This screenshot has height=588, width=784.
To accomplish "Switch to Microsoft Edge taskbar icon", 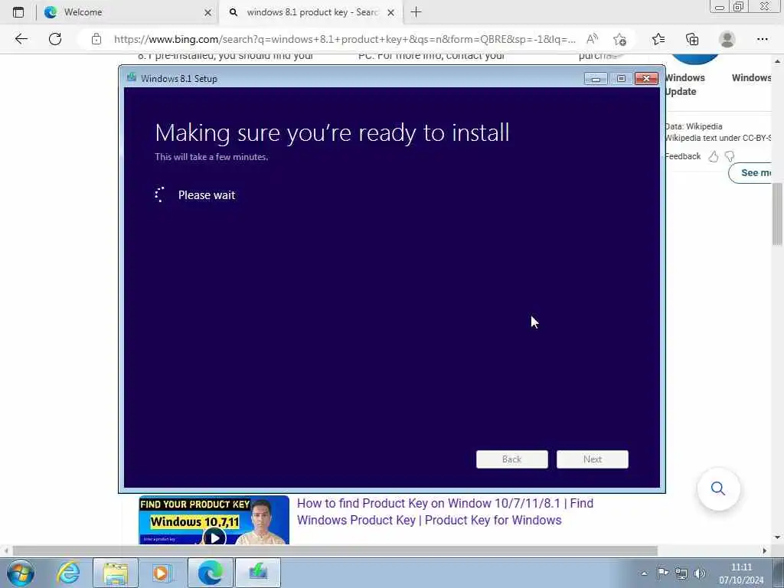I will tap(210, 573).
